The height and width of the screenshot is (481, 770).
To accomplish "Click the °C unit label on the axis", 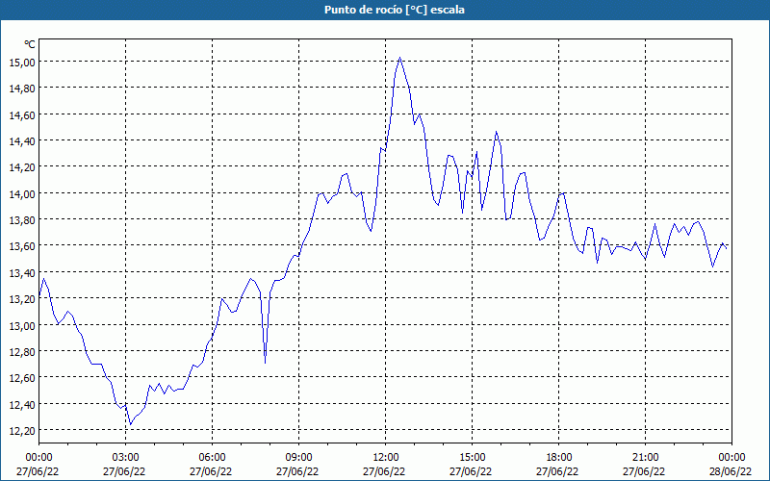I will point(30,44).
